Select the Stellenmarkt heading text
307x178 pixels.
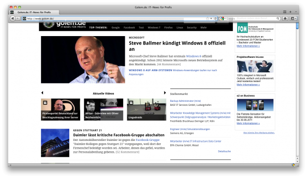tap(179, 94)
